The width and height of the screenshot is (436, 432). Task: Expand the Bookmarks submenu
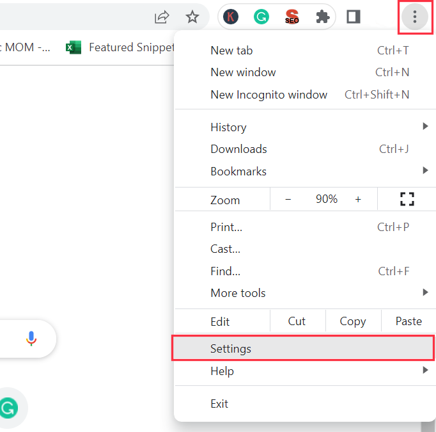click(306, 171)
